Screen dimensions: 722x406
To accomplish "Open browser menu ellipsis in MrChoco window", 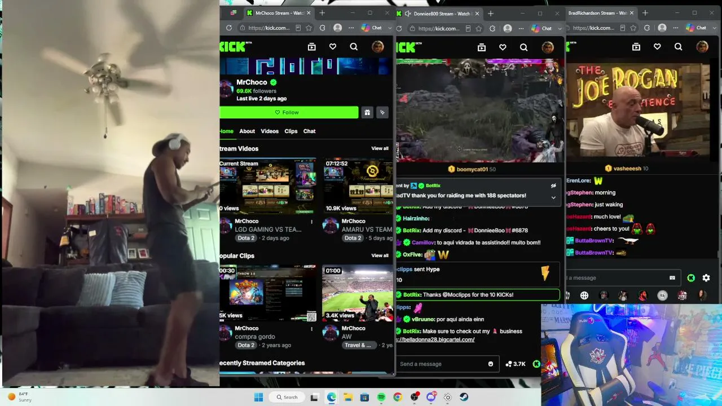I will pyautogui.click(x=351, y=28).
